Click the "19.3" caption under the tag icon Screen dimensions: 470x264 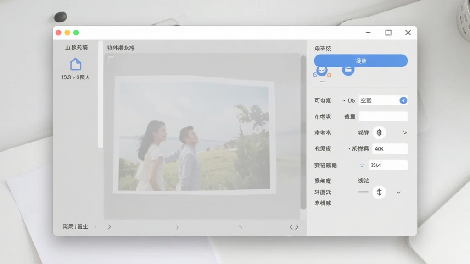tap(66, 77)
